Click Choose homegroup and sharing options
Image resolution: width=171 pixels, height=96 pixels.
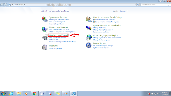click(63, 32)
